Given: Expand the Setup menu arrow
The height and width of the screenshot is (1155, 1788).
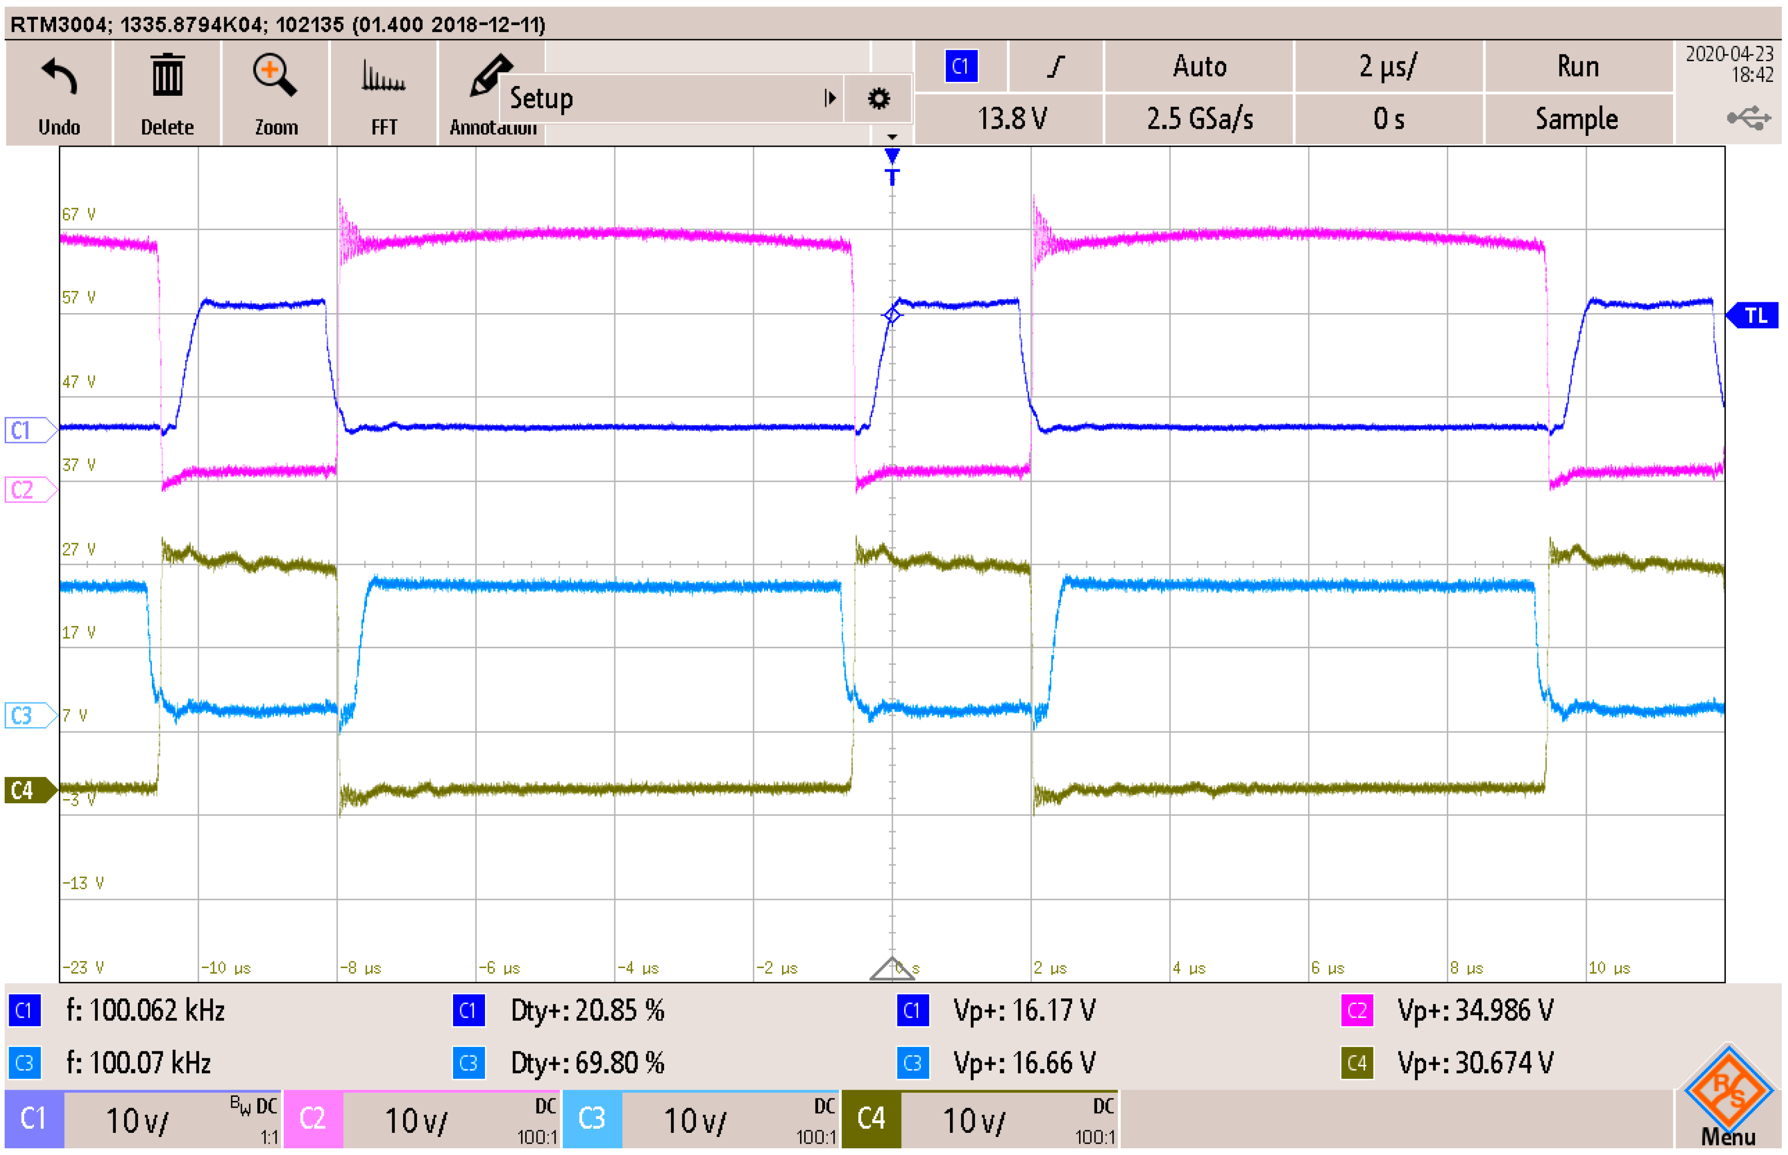Looking at the screenshot, I should pyautogui.click(x=829, y=98).
